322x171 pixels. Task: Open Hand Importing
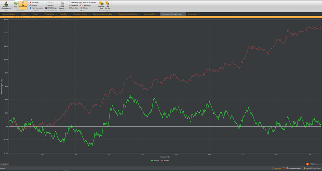(x=36, y=8)
